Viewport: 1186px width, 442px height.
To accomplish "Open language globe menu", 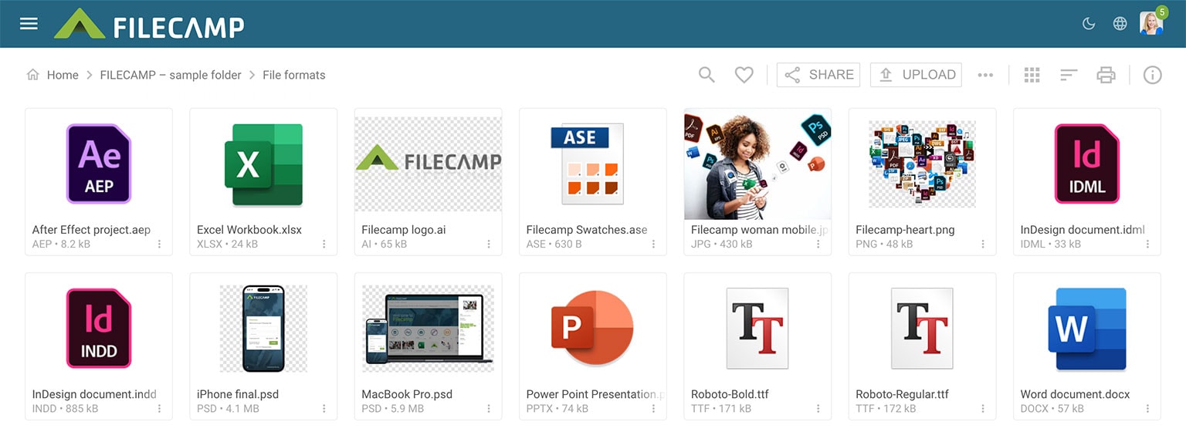I will 1120,24.
